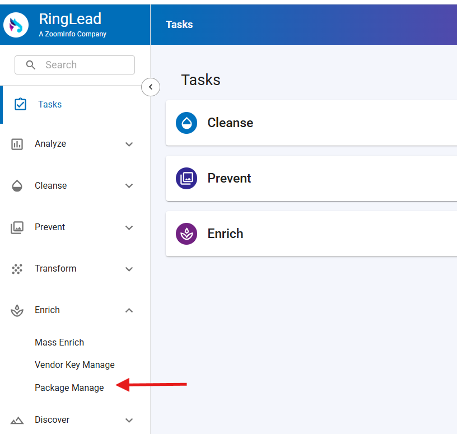Click the Analyze bar chart icon
The image size is (457, 434).
[17, 144]
